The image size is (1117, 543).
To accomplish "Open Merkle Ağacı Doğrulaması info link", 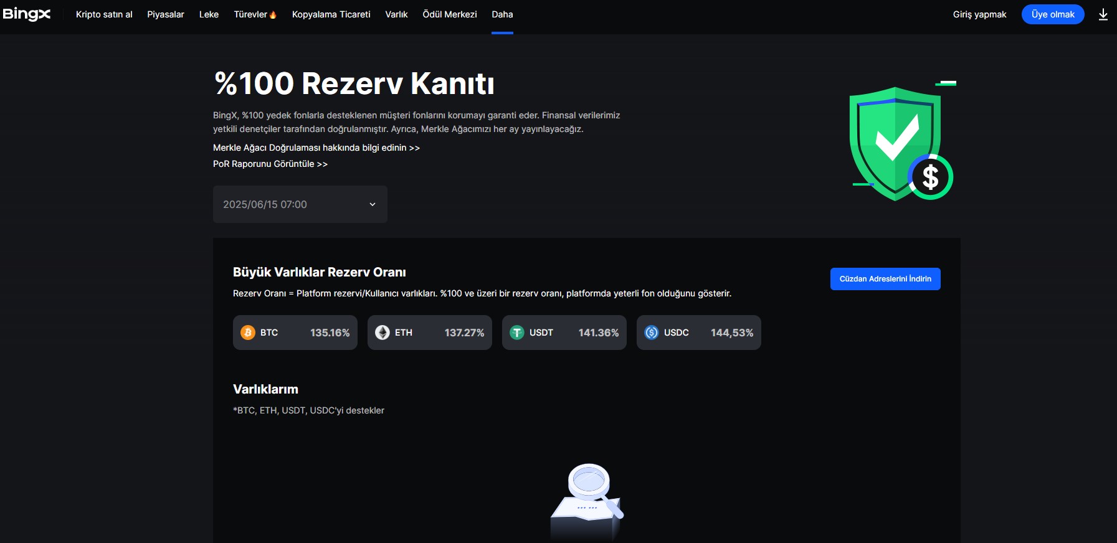I will pyautogui.click(x=316, y=148).
